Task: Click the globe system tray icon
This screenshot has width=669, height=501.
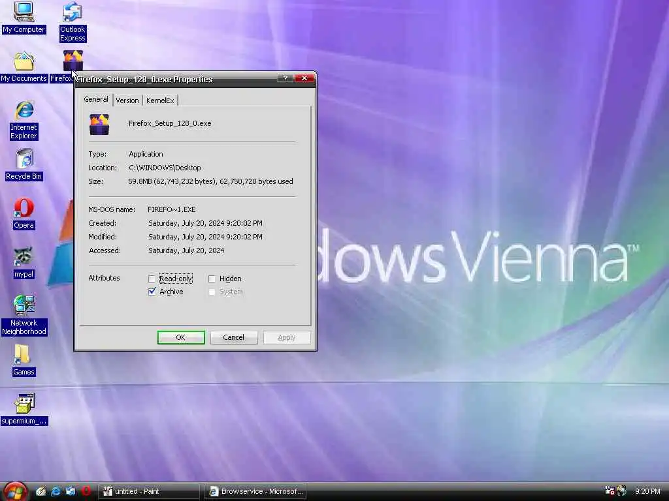Action: pos(622,491)
